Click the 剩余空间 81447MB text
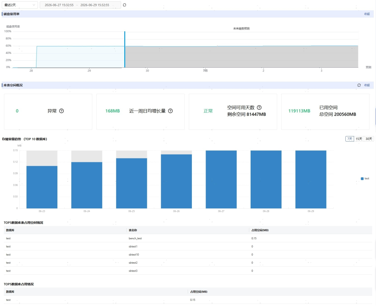The height and width of the screenshot is (306, 376). pyautogui.click(x=246, y=114)
